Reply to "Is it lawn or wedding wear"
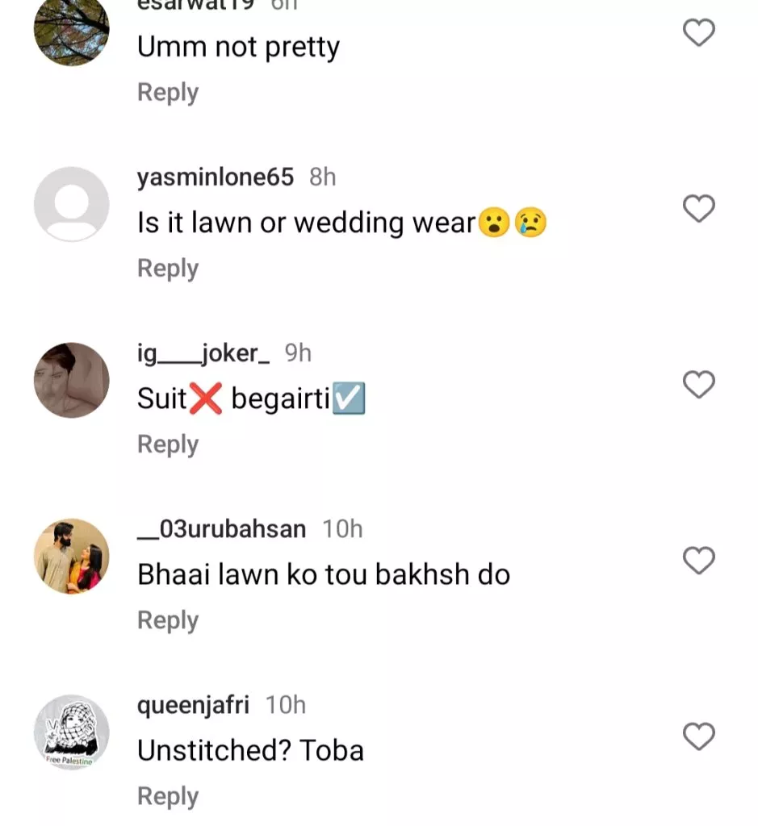Viewport: 758px width, 826px height. click(168, 269)
